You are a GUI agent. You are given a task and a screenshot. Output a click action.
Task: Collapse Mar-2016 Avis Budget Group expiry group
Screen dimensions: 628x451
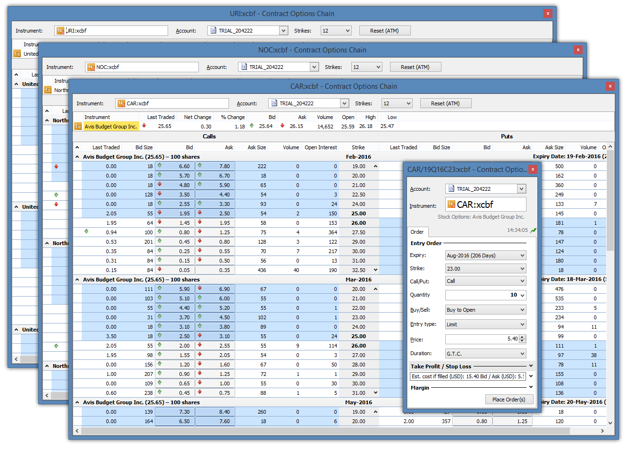pyautogui.click(x=77, y=280)
